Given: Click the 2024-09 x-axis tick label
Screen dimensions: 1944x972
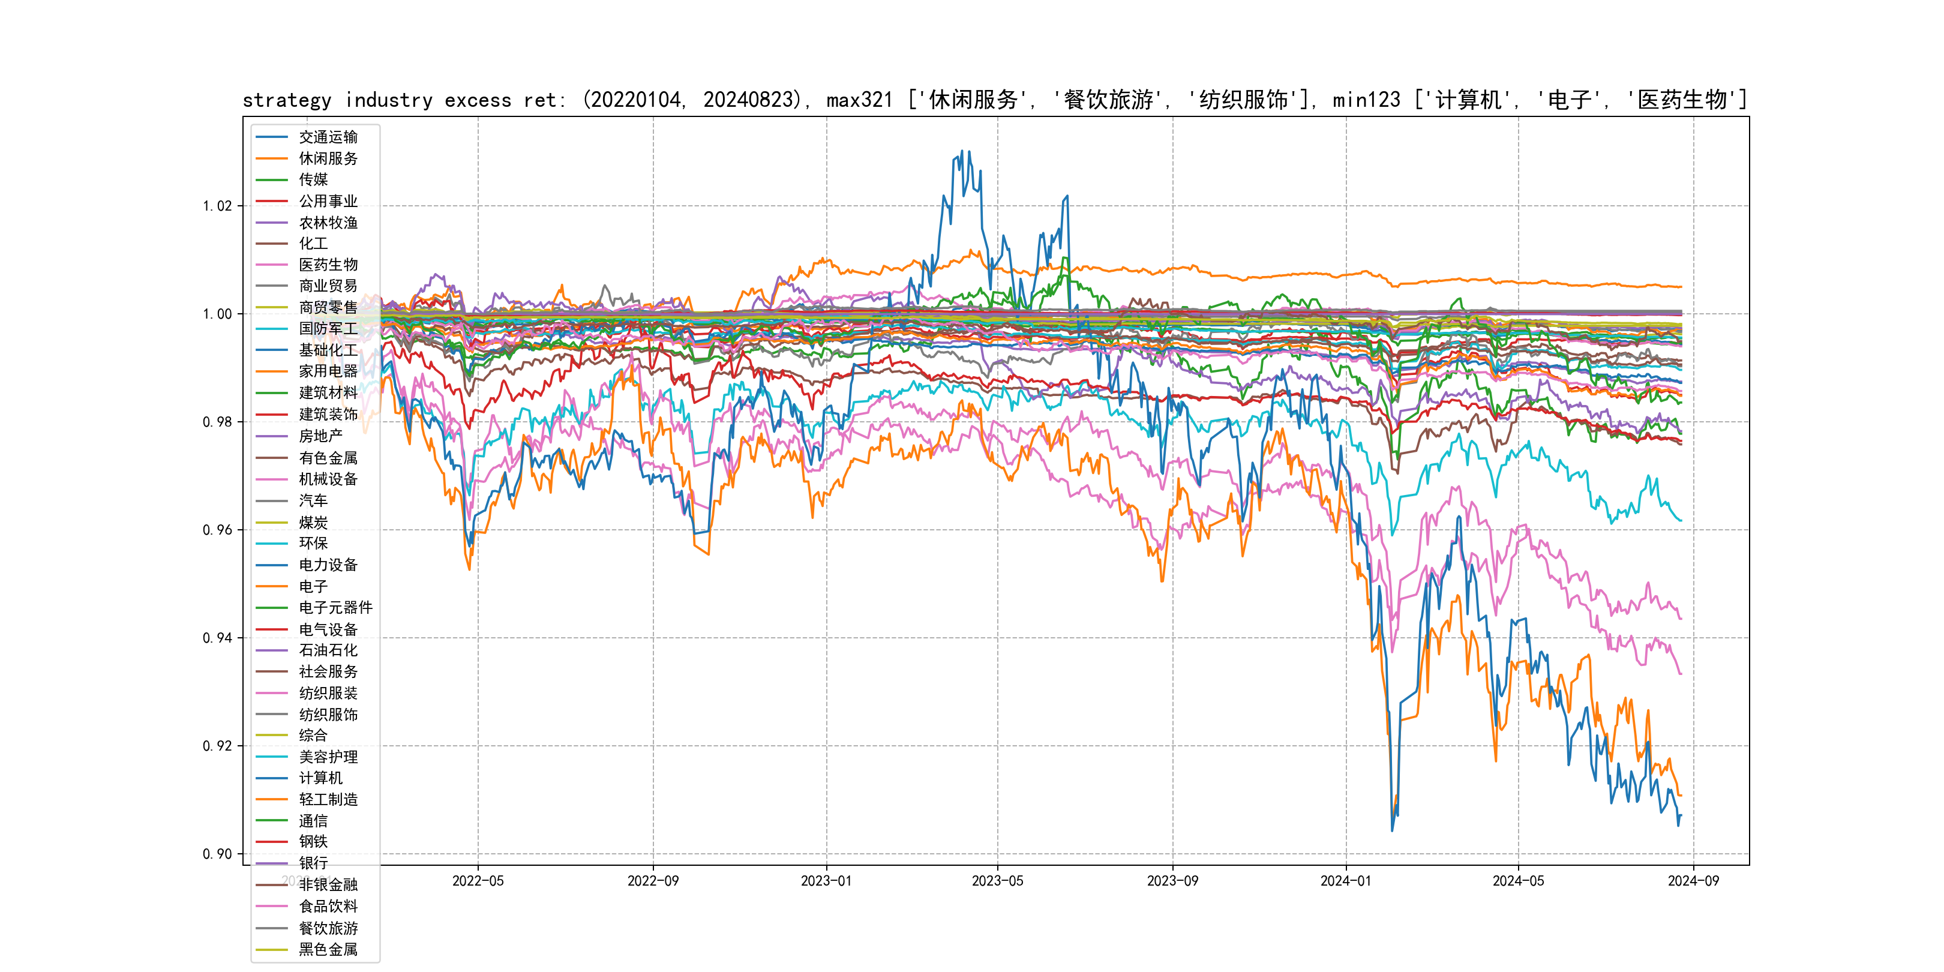Looking at the screenshot, I should click(x=1693, y=881).
